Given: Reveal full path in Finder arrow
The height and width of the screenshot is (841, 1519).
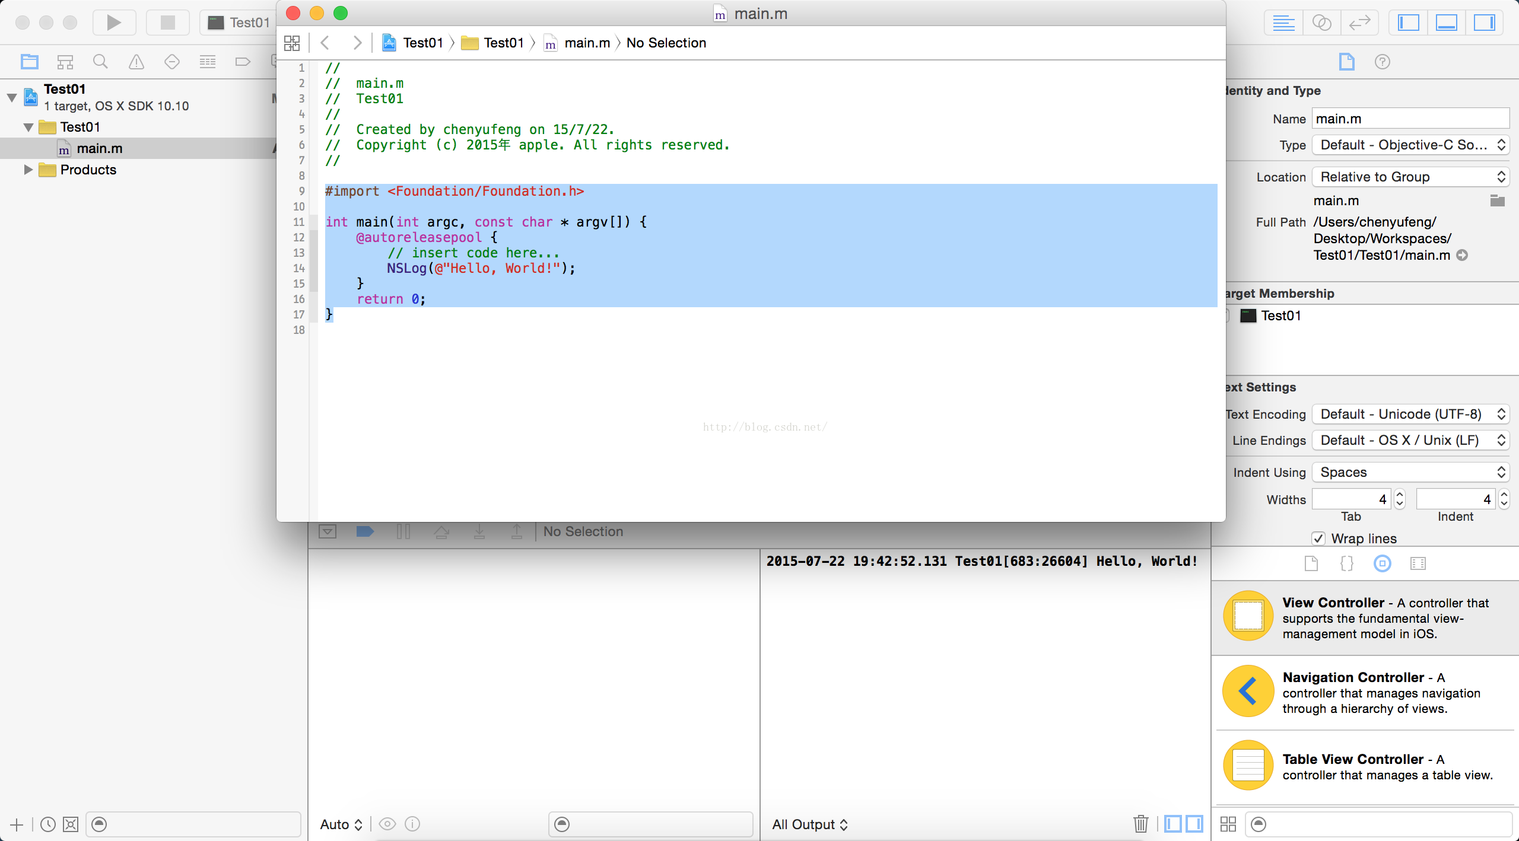Looking at the screenshot, I should coord(1463,255).
